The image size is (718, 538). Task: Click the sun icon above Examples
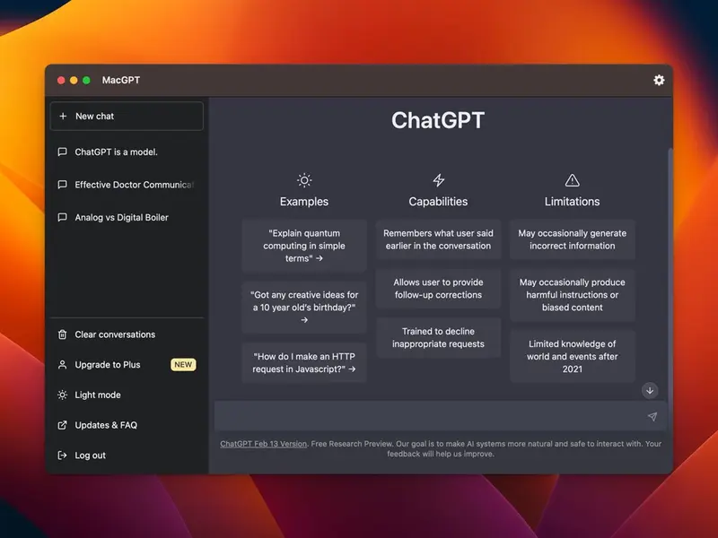[x=304, y=180]
